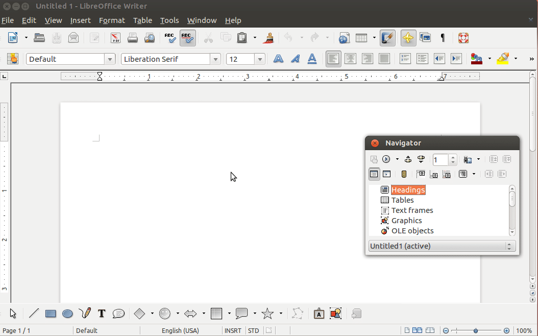538x336 pixels.
Task: Click the Paste clipboard icon
Action: point(242,37)
